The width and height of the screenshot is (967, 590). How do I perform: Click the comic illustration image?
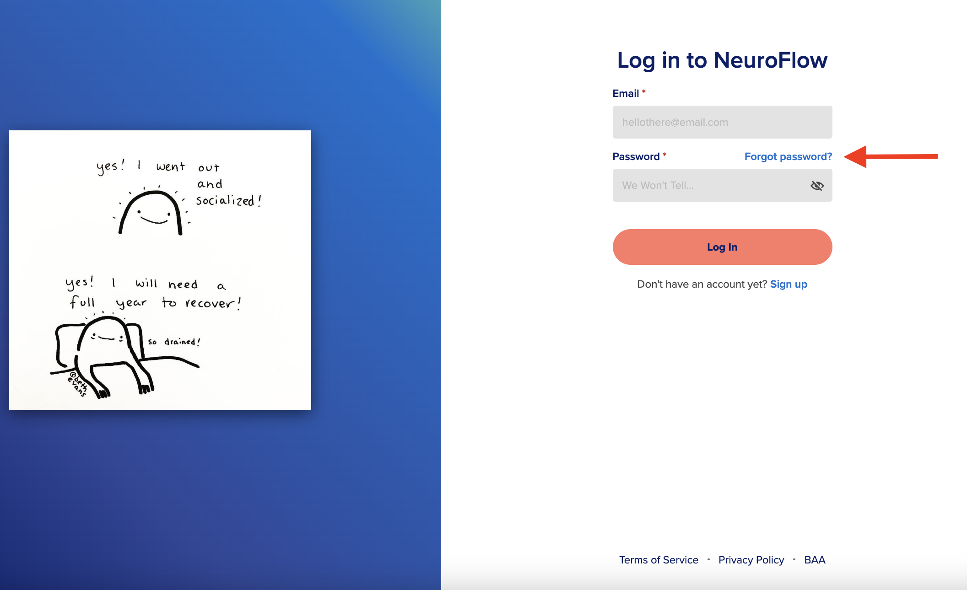pos(160,270)
